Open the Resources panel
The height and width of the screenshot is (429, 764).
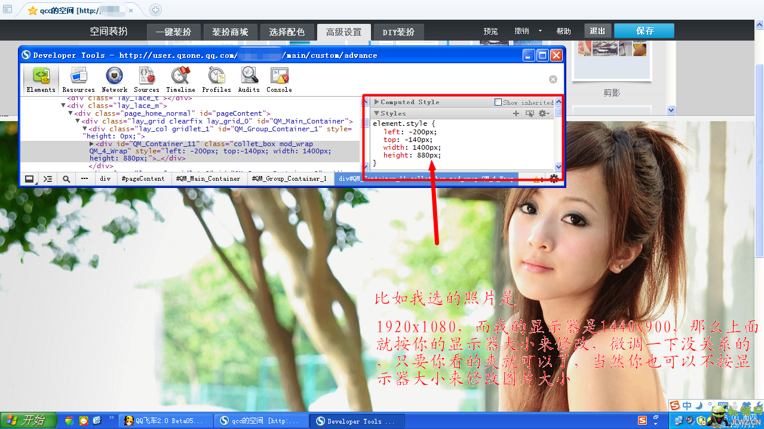(78, 80)
